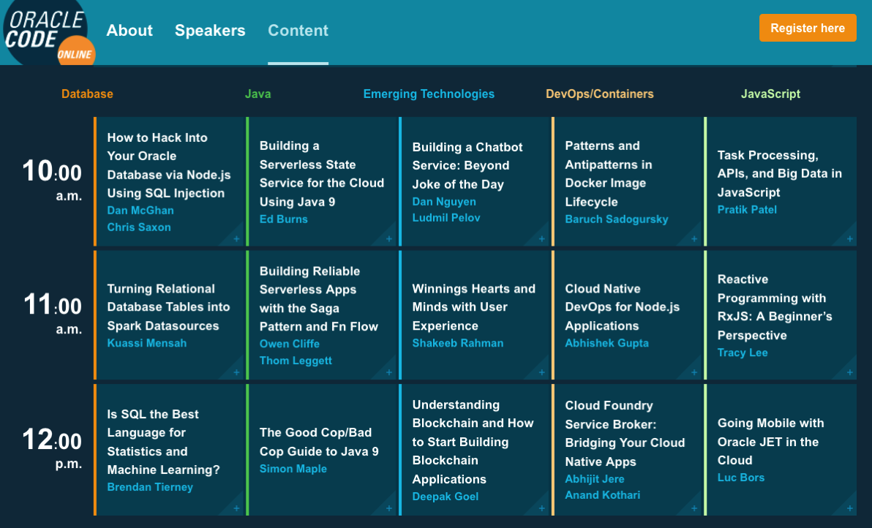872x528 pixels.
Task: Select the Content tab
Action: click(298, 30)
